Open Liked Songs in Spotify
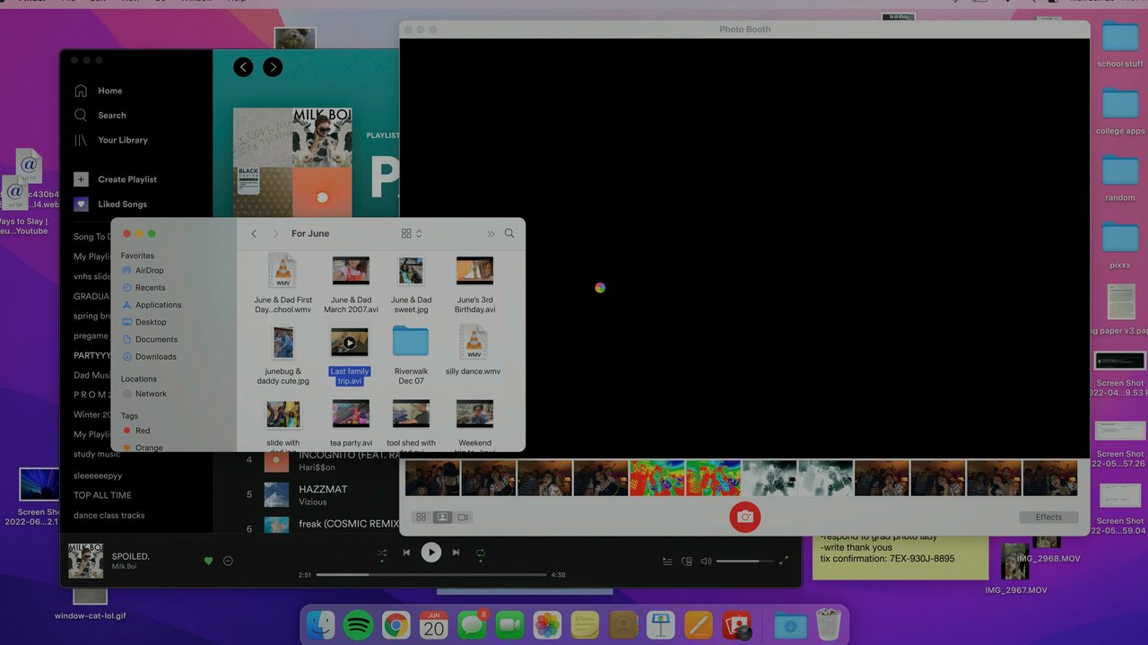The width and height of the screenshot is (1148, 645). 122,204
